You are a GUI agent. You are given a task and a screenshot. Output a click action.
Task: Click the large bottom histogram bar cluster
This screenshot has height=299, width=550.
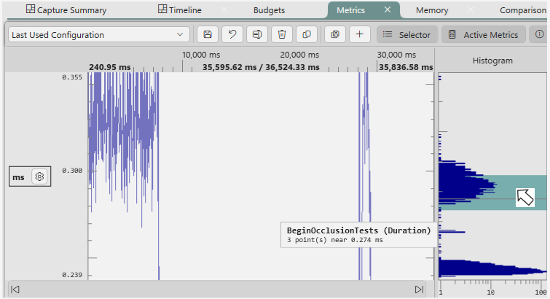coord(492,268)
